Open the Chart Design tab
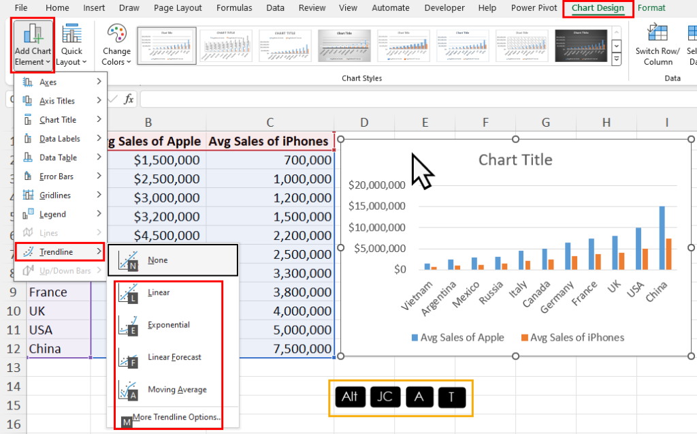Screen dimensions: 697x434 [x=598, y=8]
